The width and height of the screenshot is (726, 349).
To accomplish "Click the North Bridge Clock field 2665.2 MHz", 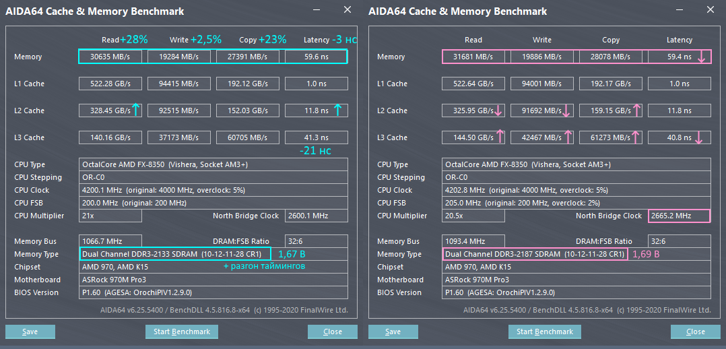I will coord(679,216).
